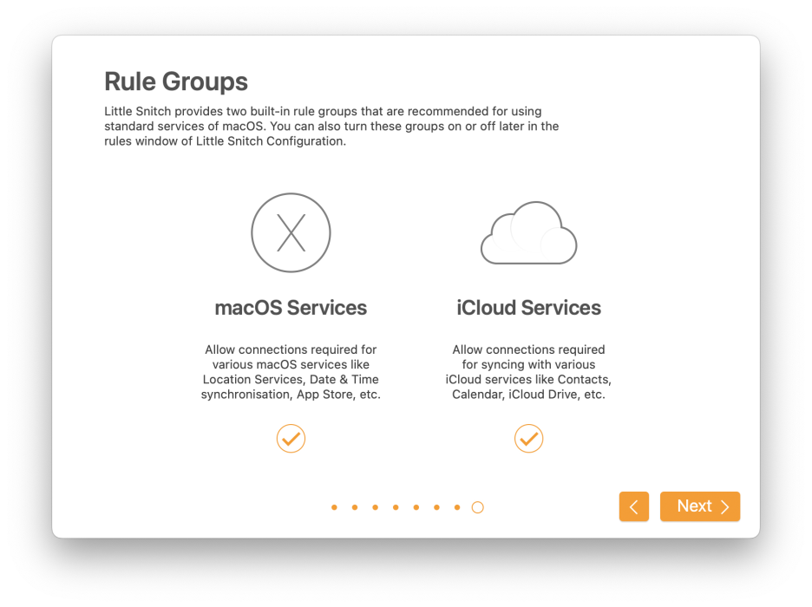The height and width of the screenshot is (607, 812).
Task: Click the Next button
Action: [x=700, y=506]
